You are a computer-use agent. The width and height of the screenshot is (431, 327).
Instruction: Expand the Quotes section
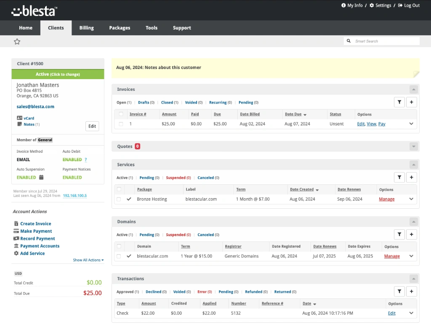(414, 146)
